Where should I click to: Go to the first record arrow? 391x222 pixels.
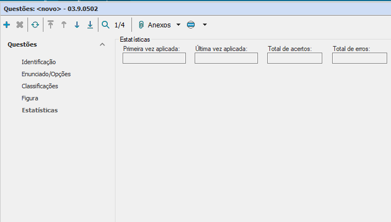coord(51,25)
